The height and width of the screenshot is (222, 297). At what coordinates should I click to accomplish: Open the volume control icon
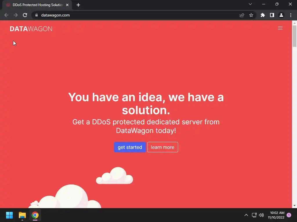[x=261, y=215]
